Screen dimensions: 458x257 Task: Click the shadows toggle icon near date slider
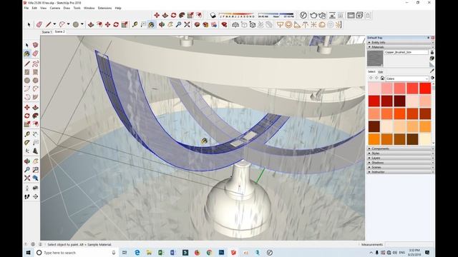point(213,15)
